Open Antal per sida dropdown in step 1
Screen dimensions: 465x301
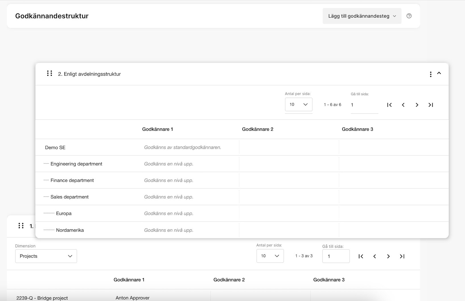[x=270, y=256]
